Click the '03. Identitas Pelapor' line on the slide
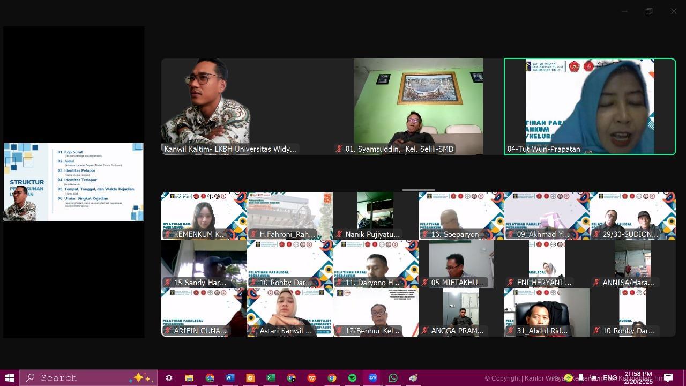The image size is (686, 386). [77, 170]
